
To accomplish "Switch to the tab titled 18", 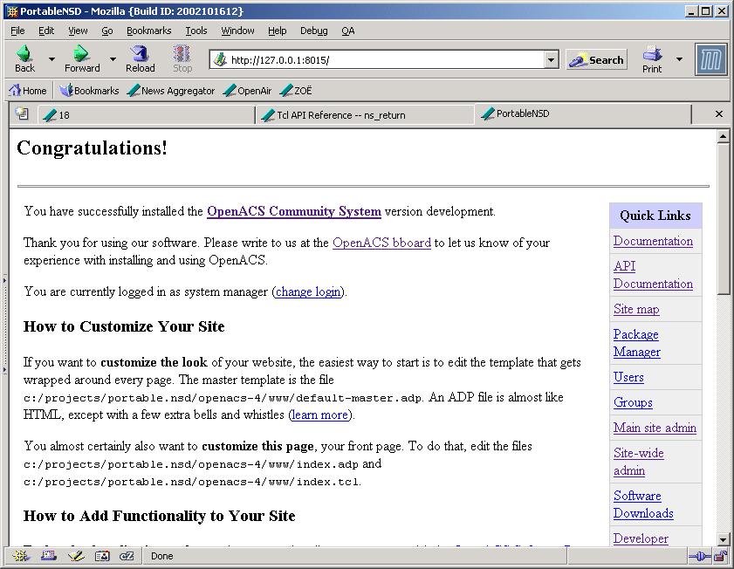I will pyautogui.click(x=146, y=115).
